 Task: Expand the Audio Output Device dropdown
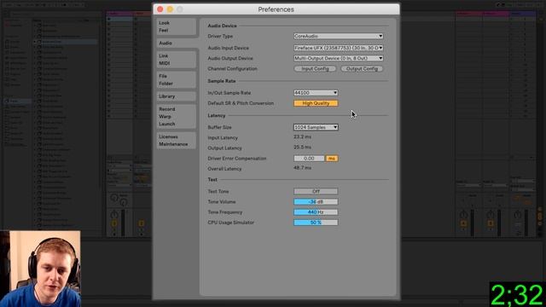coord(338,58)
